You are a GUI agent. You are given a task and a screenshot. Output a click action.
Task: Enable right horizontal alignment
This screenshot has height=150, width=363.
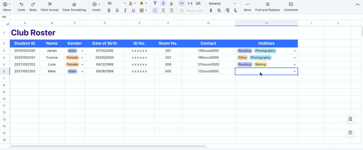[171, 10]
